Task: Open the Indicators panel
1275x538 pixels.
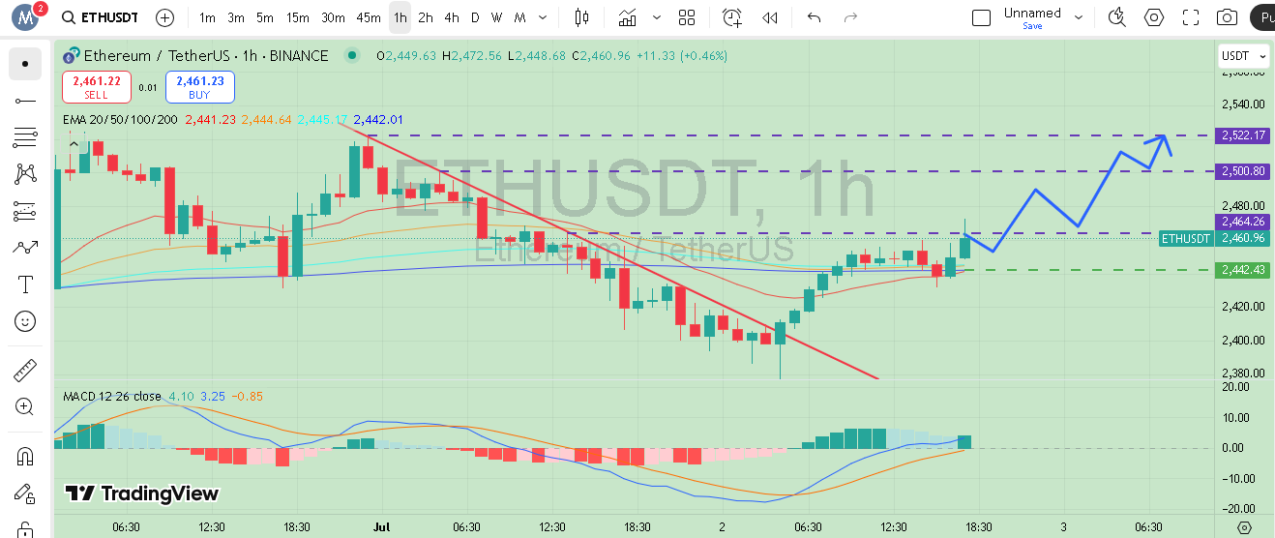Action: coord(628,17)
